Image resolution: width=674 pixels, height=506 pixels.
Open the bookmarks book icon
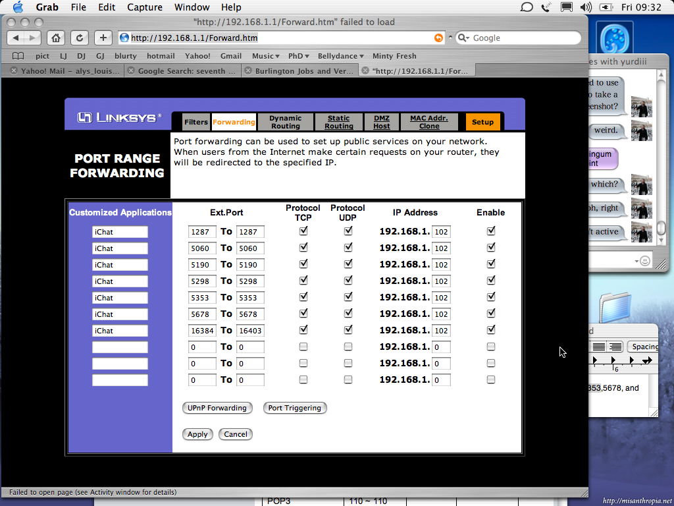[18, 56]
